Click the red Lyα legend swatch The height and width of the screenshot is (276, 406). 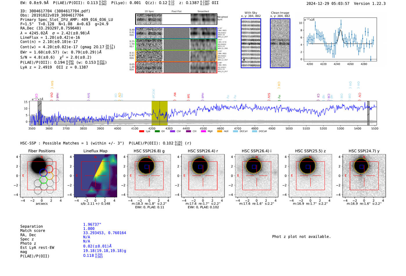point(142,131)
